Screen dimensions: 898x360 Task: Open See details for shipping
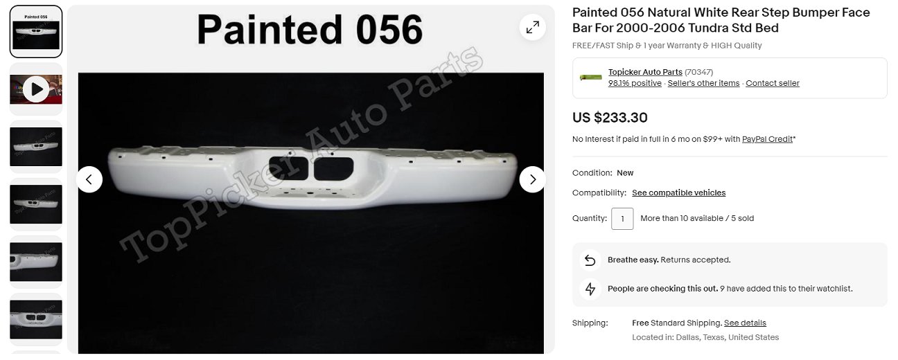(x=745, y=323)
